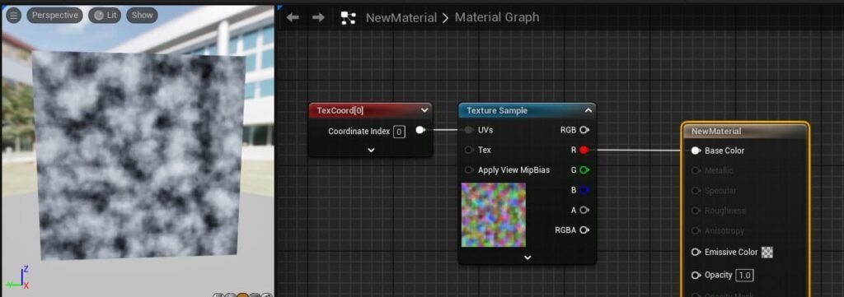Click the RGBA output pin

(x=584, y=230)
